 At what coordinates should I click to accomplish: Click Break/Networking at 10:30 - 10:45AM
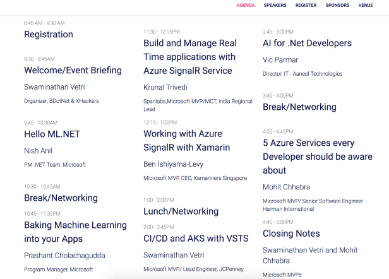[x=61, y=198]
